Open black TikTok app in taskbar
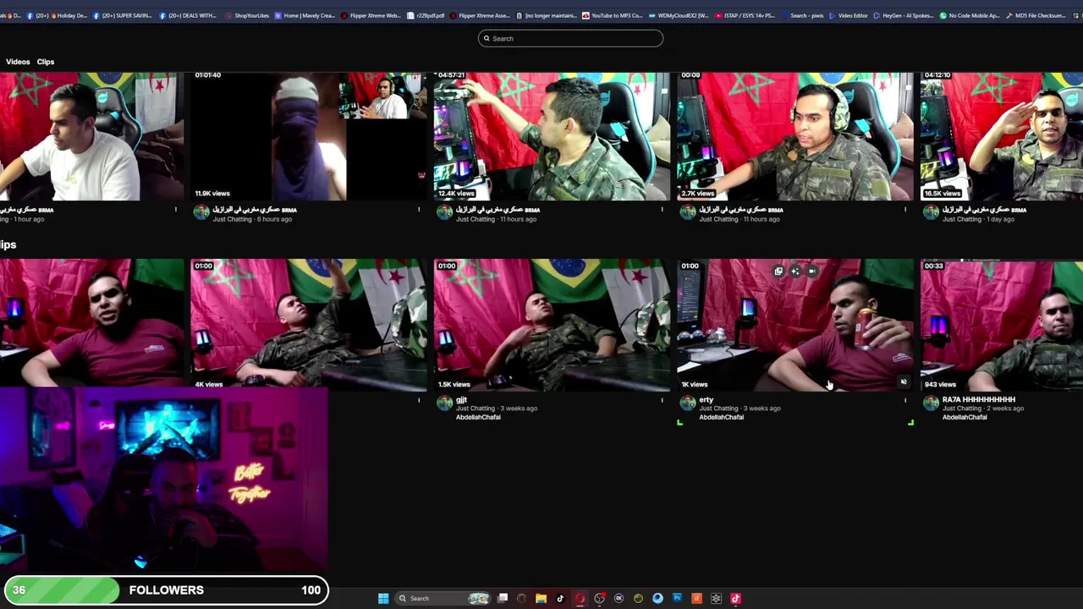This screenshot has height=609, width=1083. click(x=560, y=598)
